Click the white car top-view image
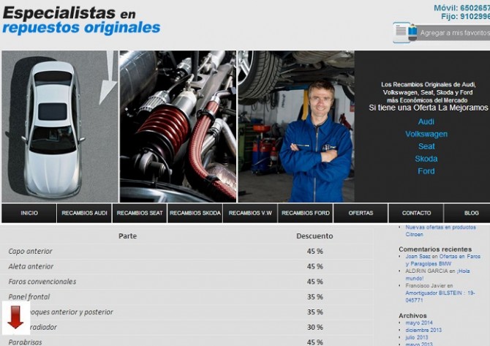 [60, 127]
